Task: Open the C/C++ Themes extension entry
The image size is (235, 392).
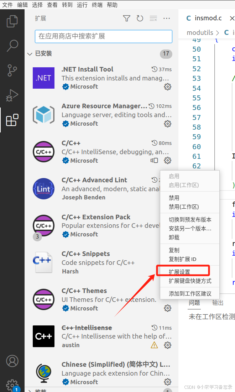Action: pyautogui.click(x=101, y=299)
